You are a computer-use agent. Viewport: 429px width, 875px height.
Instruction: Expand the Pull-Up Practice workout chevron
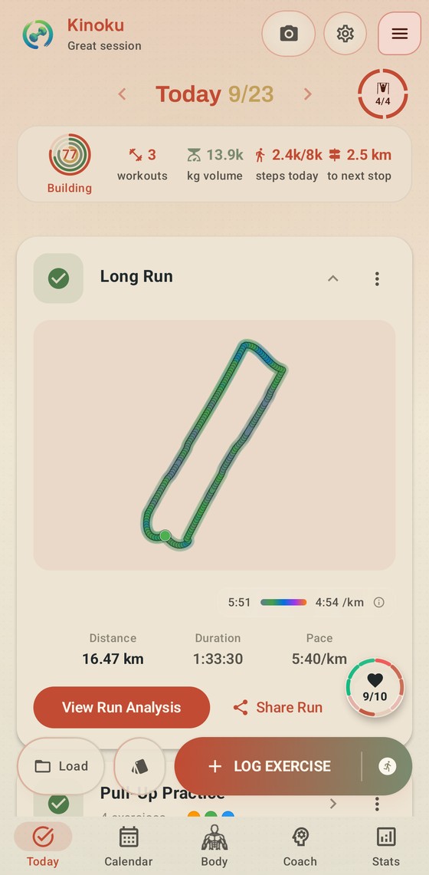point(333,804)
